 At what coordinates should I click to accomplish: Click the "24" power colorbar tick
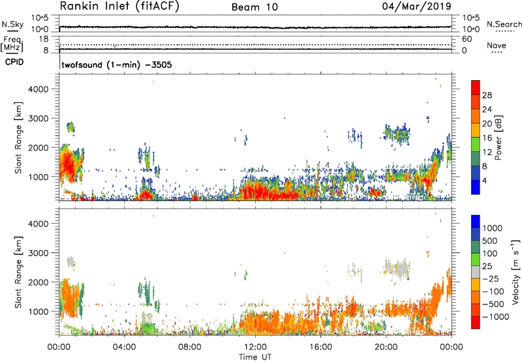click(x=487, y=109)
